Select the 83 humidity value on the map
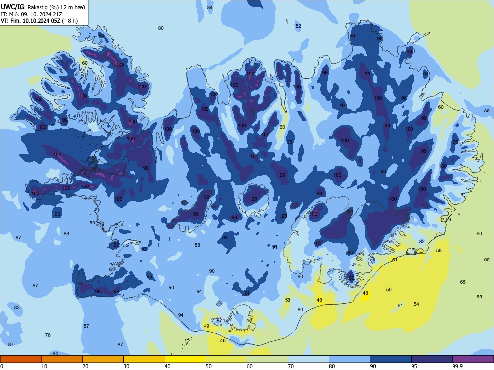Image resolution: width=494 pixels, height=370 pixels. 17,307
